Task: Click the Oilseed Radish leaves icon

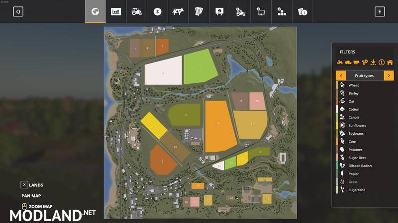Action: click(x=342, y=166)
